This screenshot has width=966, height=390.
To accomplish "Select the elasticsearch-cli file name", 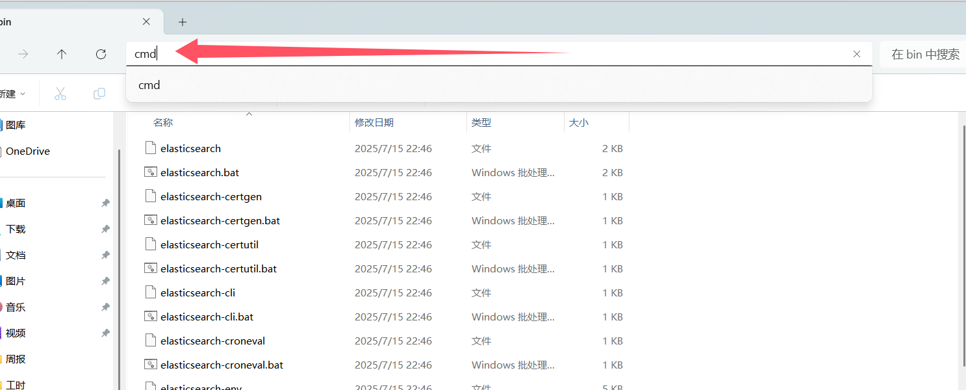I will pyautogui.click(x=197, y=293).
